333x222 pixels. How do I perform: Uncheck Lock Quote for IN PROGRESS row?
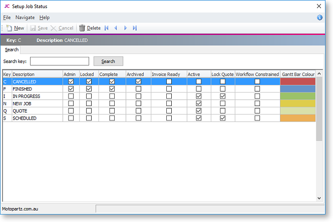(222, 96)
